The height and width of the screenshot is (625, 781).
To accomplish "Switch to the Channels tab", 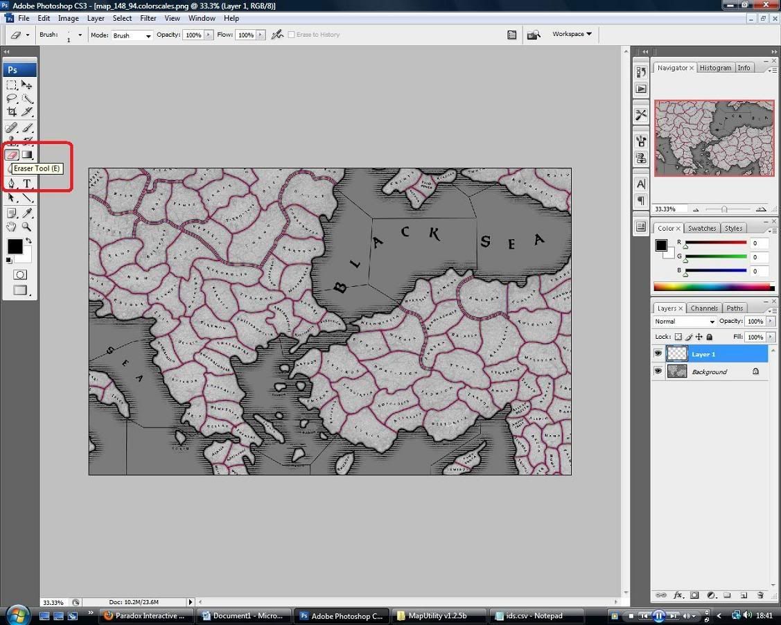I will coord(704,308).
